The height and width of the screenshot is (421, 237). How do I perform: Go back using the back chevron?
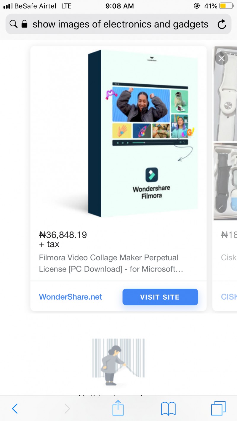tap(15, 408)
